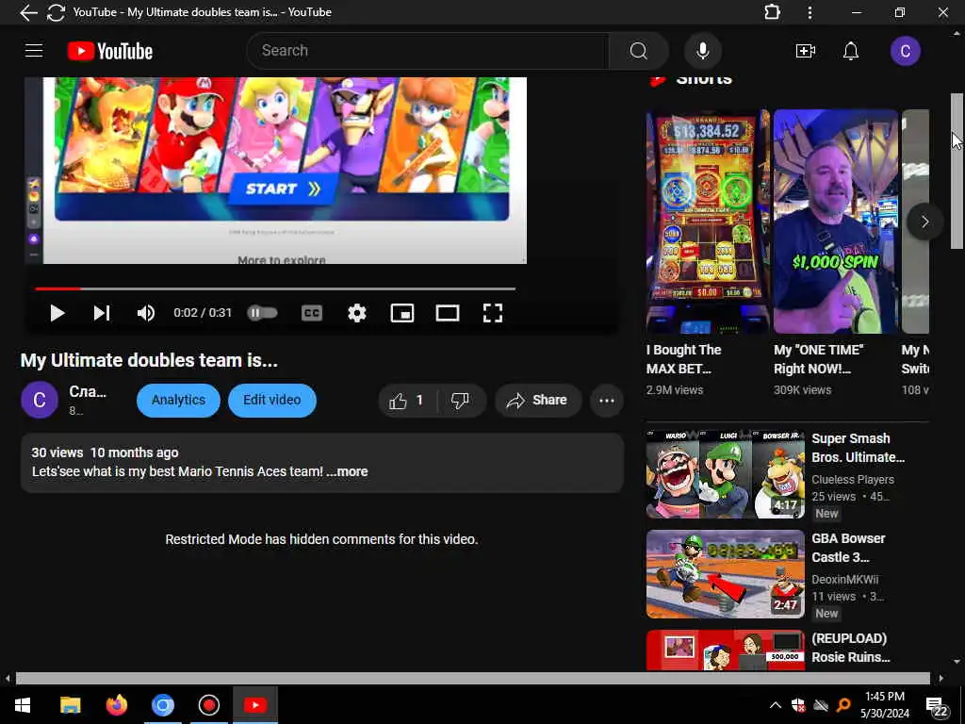Image resolution: width=965 pixels, height=724 pixels.
Task: Open the Windows Security shield tray icon
Action: point(798,705)
